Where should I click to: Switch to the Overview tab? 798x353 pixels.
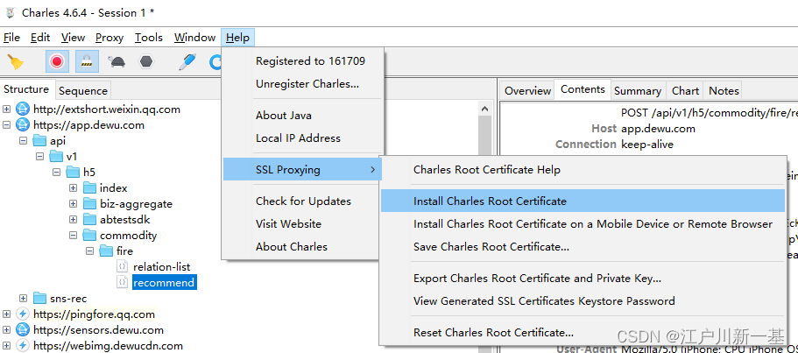(x=527, y=91)
